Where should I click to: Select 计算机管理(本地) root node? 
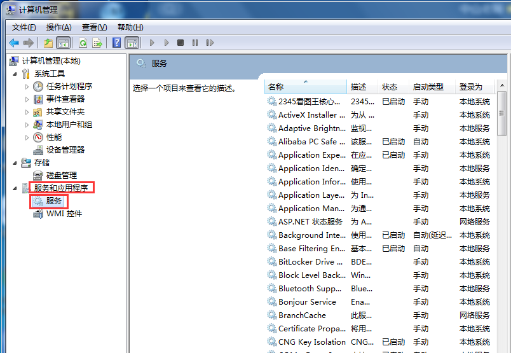click(51, 61)
